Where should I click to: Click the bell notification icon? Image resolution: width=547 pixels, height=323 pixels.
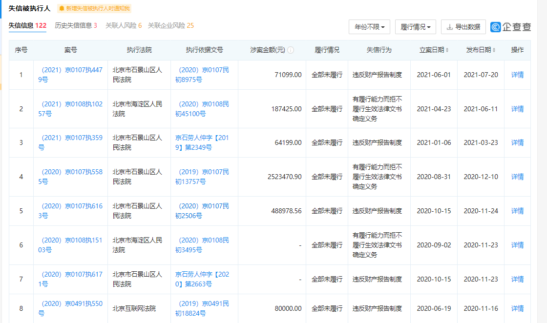click(x=62, y=8)
